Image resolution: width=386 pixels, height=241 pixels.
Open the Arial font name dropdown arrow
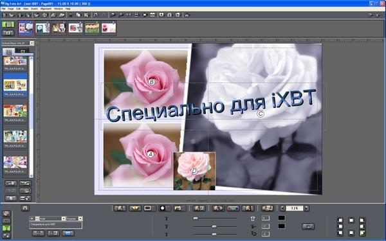pos(64,219)
